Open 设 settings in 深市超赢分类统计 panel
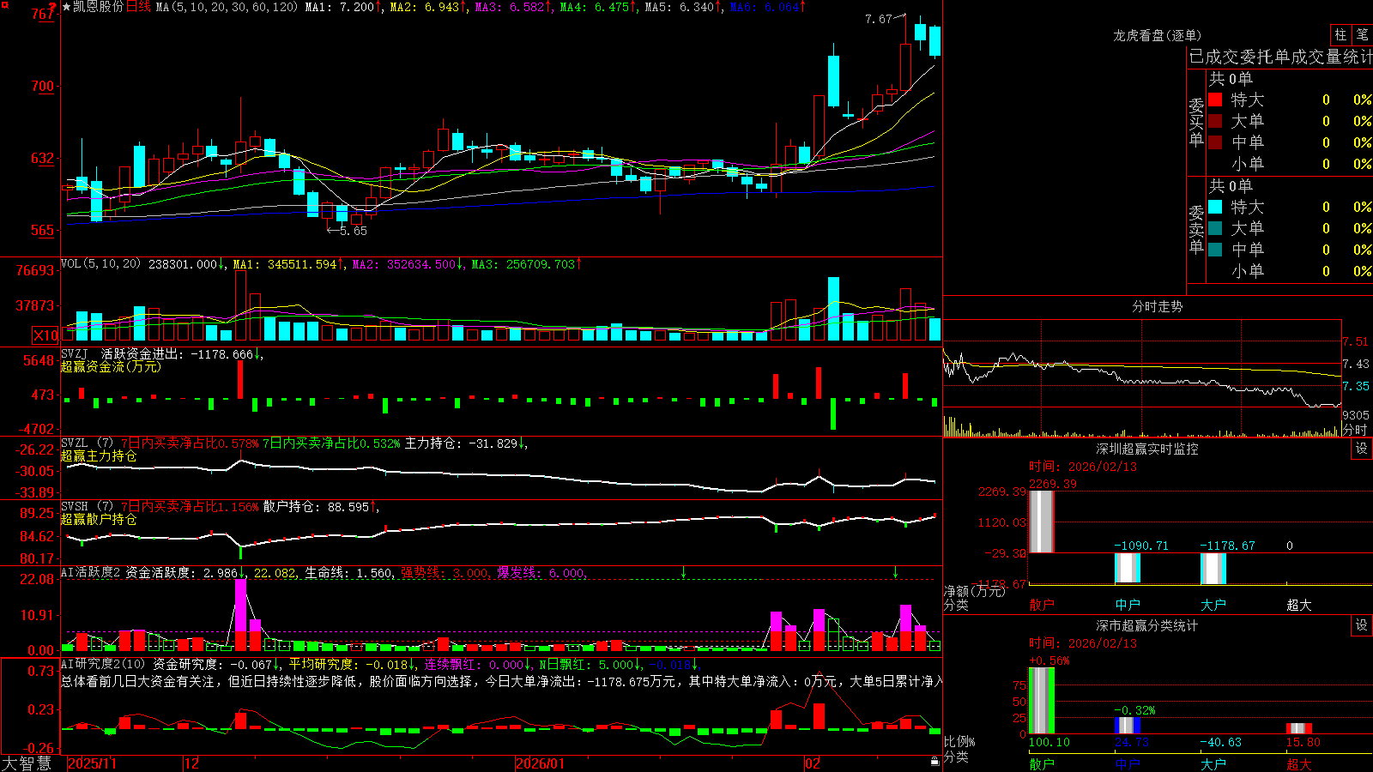 coord(1362,625)
